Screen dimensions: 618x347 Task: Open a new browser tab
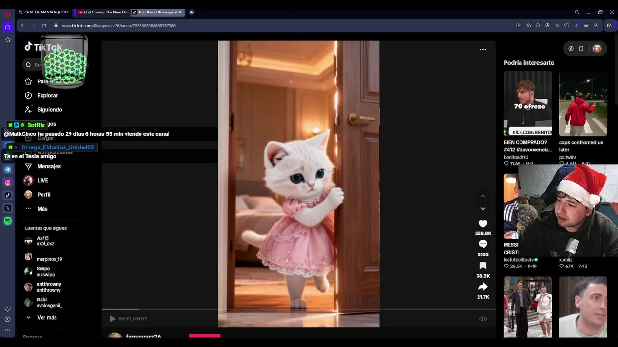(192, 12)
